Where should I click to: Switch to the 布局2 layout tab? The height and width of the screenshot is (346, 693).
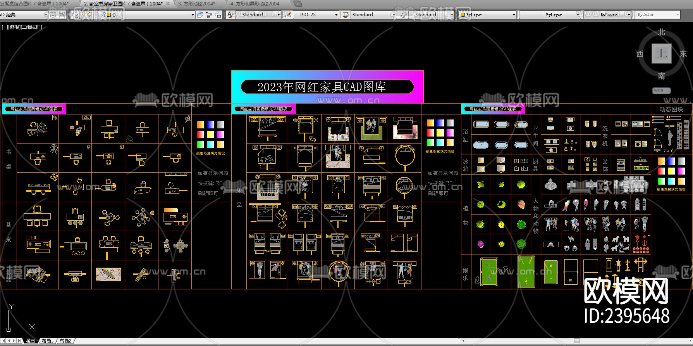65,341
